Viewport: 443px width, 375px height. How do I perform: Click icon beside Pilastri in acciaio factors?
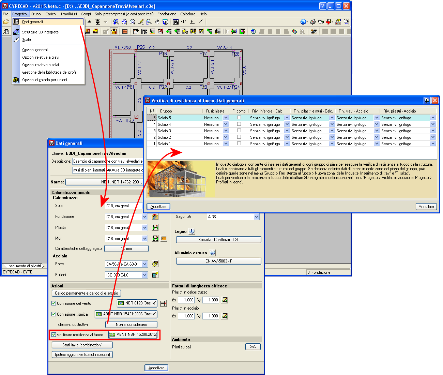click(x=225, y=316)
